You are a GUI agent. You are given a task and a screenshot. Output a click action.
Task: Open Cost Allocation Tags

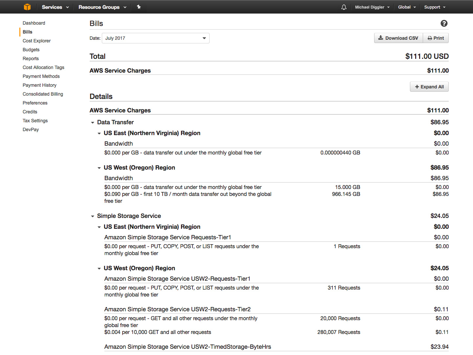(43, 67)
